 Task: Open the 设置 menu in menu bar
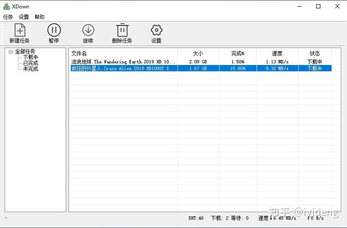coord(24,17)
